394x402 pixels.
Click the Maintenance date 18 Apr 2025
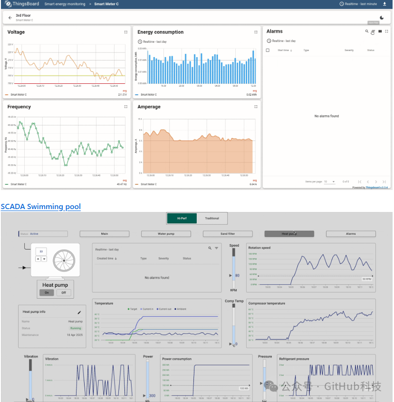click(75, 335)
